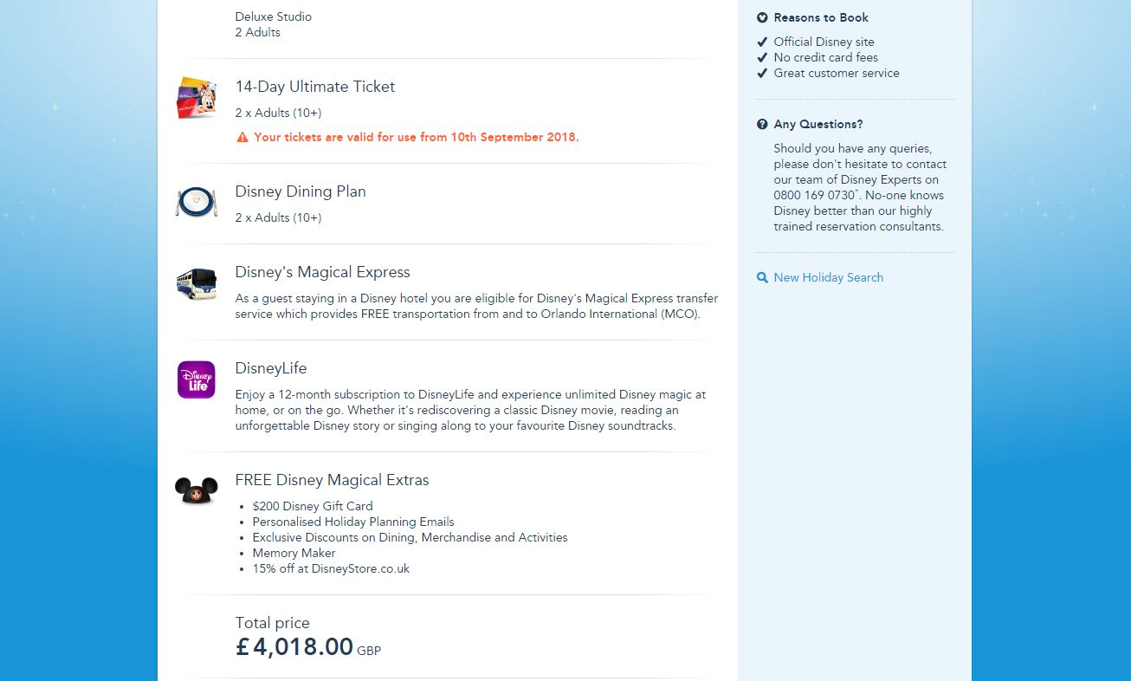Viewport: 1131px width, 681px height.
Task: Click the Magical Express bus icon
Action: click(197, 283)
